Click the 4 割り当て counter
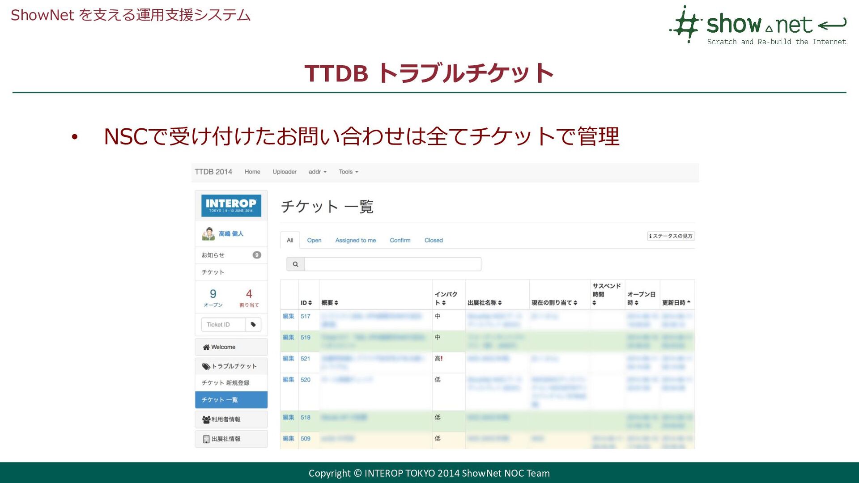859x483 pixels. pos(249,298)
